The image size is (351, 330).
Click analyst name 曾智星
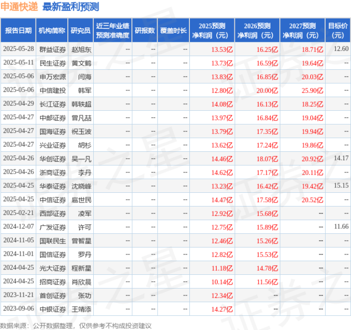coord(82,241)
